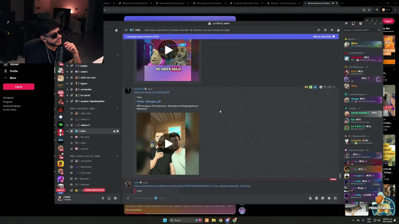The image size is (399, 224).
Task: Toggle member list icon in channel header
Action: pyautogui.click(x=338, y=30)
